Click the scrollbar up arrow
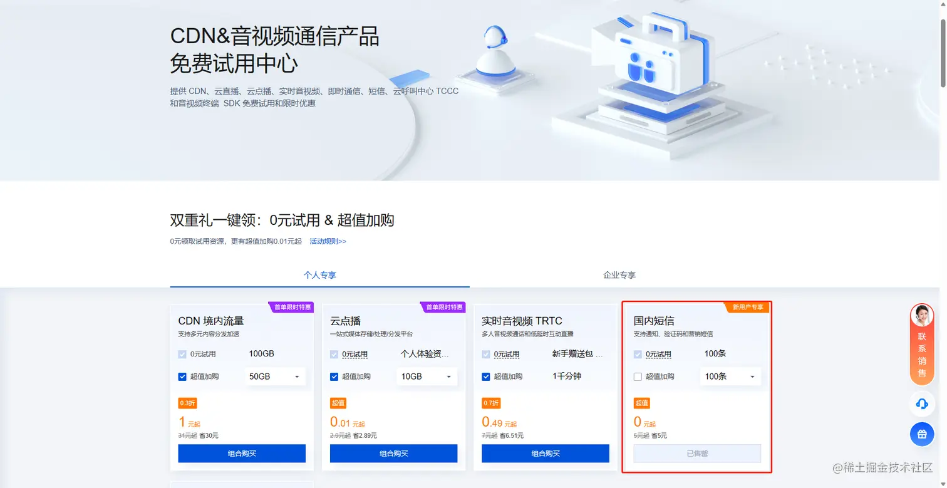This screenshot has width=947, height=488. 943,5
